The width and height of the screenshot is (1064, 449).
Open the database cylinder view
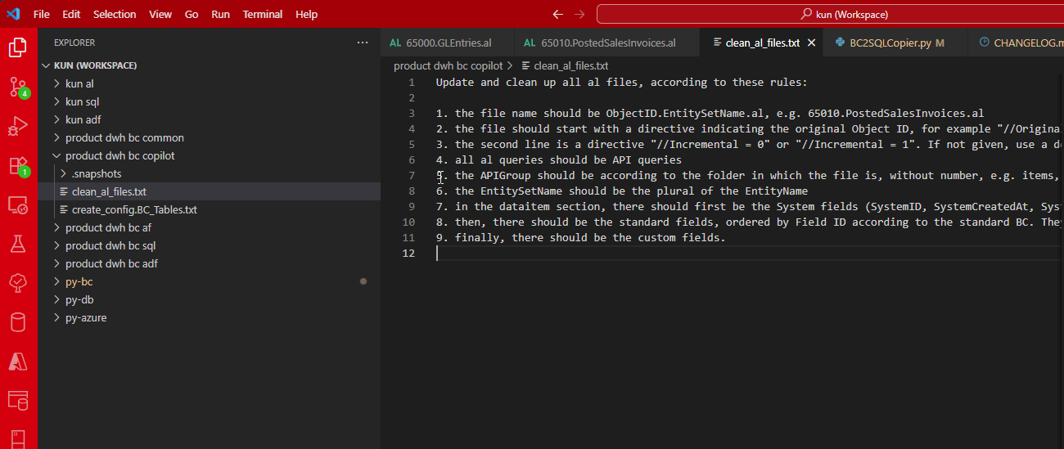pyautogui.click(x=18, y=322)
